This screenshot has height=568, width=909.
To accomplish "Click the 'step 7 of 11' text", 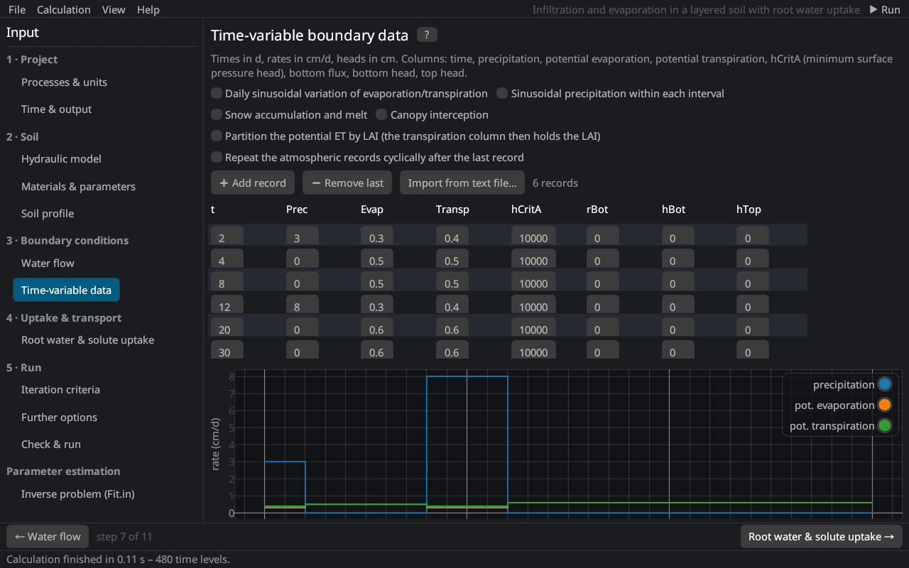I will coord(124,537).
